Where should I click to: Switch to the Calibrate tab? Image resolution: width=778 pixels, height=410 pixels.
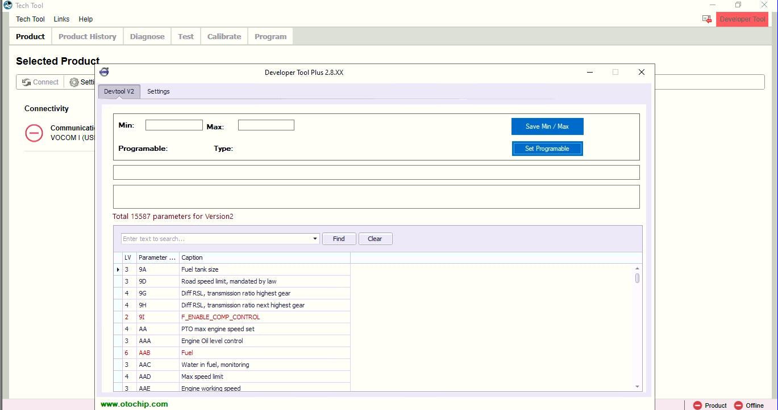click(223, 36)
